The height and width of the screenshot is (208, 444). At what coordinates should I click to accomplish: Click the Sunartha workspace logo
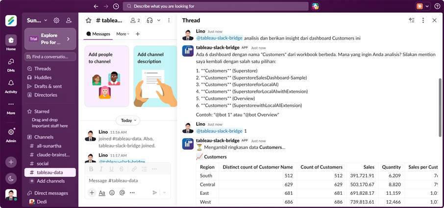point(11,21)
